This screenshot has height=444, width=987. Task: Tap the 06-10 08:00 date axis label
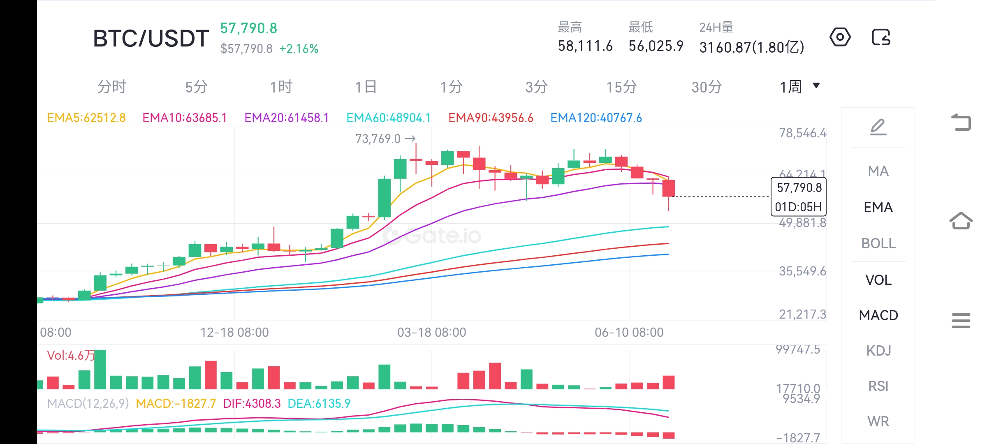click(x=629, y=332)
